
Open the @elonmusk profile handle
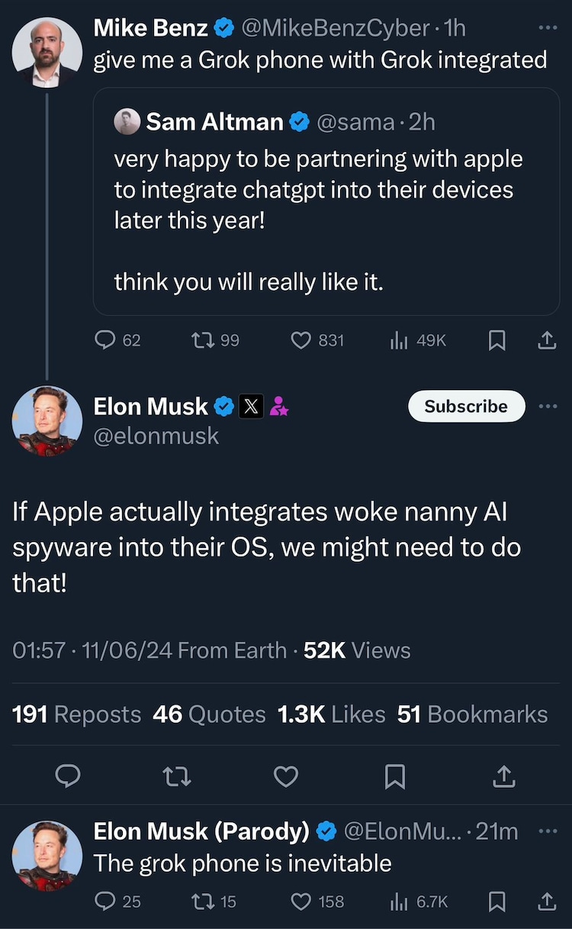point(156,436)
